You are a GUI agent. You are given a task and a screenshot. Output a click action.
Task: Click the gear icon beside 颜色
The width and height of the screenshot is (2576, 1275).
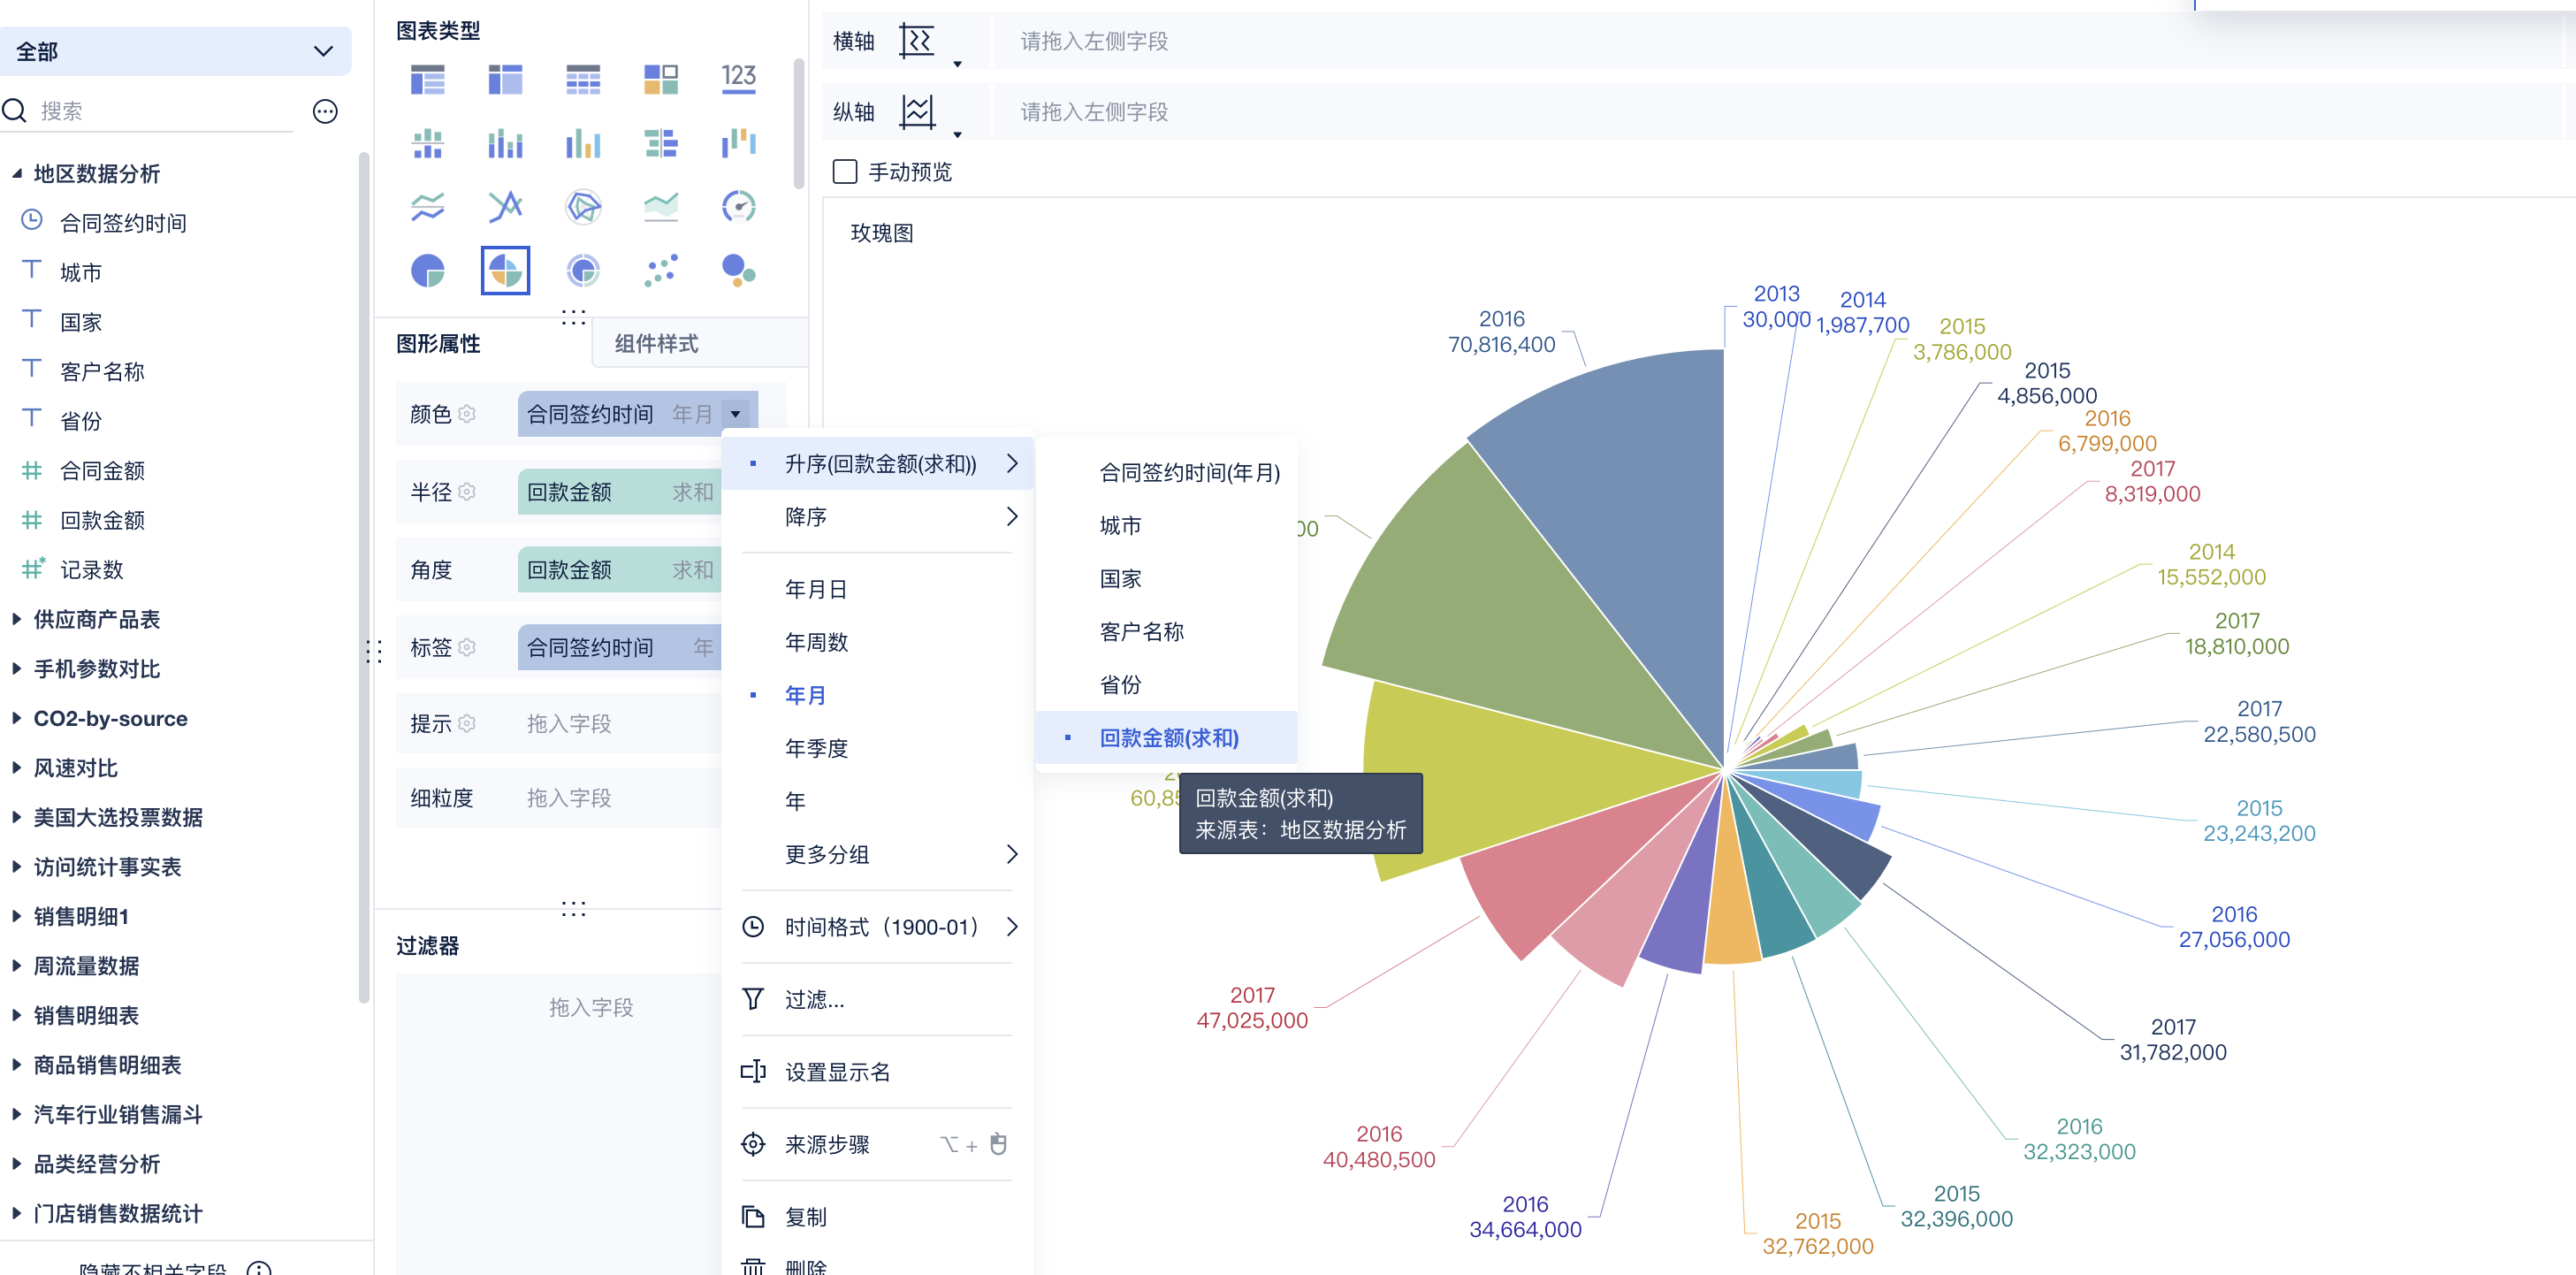(467, 414)
